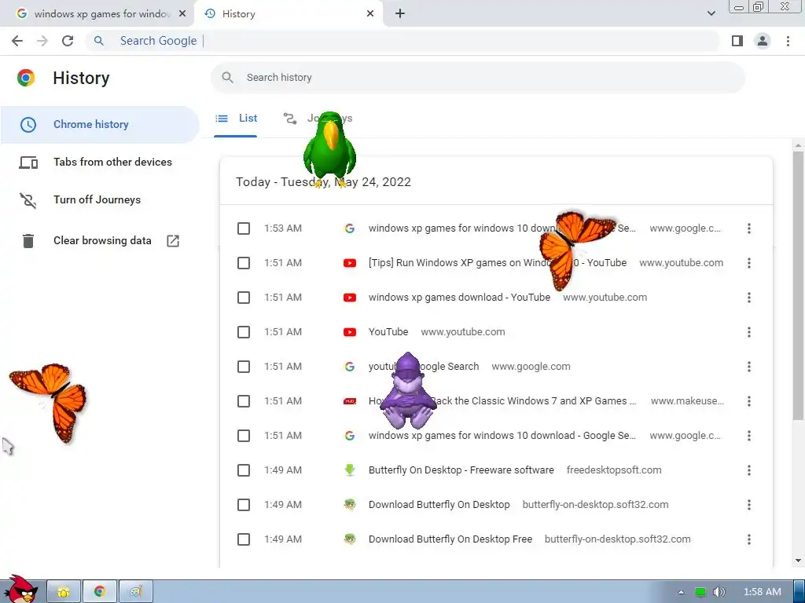This screenshot has width=805, height=603.
Task: Click the trash icon for Clear browsing data
Action: coord(28,240)
